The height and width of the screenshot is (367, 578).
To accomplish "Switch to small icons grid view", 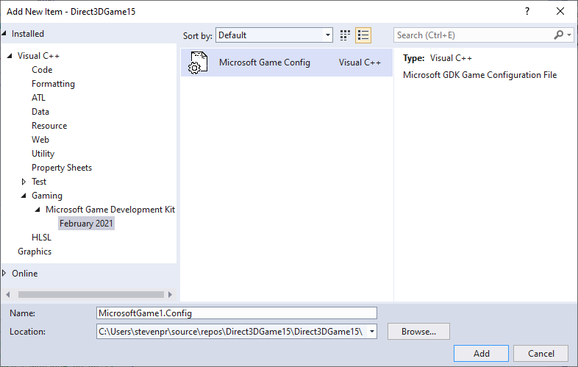I will pos(345,35).
